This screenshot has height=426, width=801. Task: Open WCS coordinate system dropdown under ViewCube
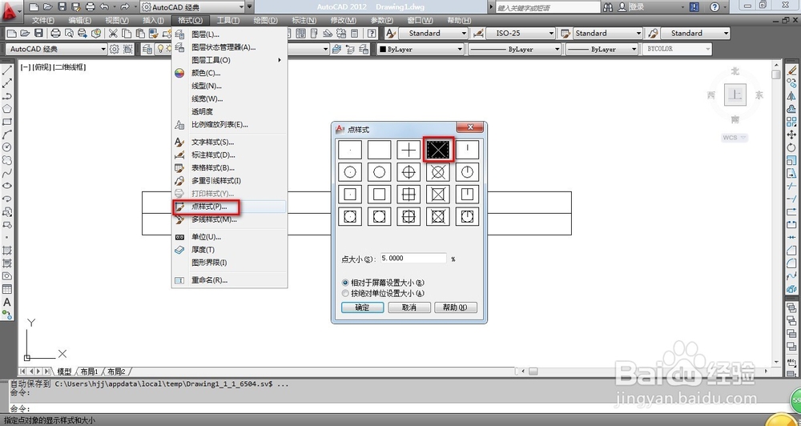point(735,138)
